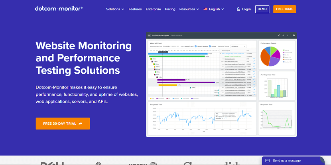Collapse the Step 1 Google row arrow
Viewport: 331px width, 165px height.
[221, 54]
